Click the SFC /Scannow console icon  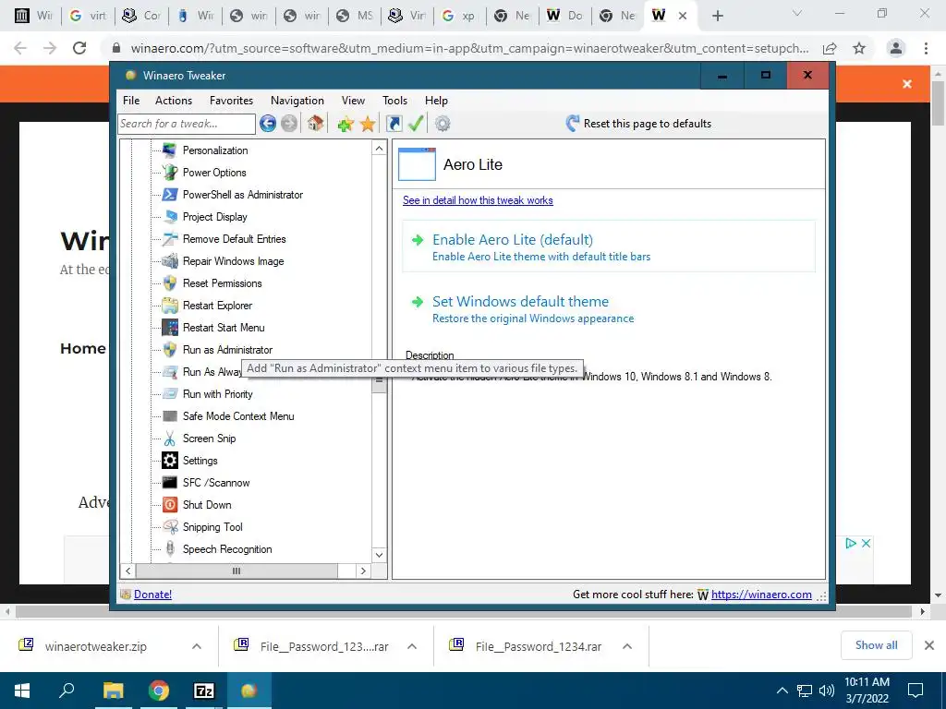coord(170,482)
